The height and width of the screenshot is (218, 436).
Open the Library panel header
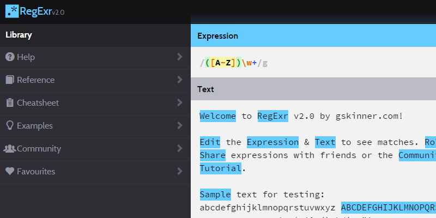point(19,35)
